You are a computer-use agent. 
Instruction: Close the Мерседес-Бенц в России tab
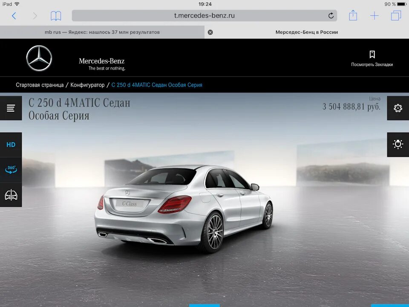click(210, 32)
